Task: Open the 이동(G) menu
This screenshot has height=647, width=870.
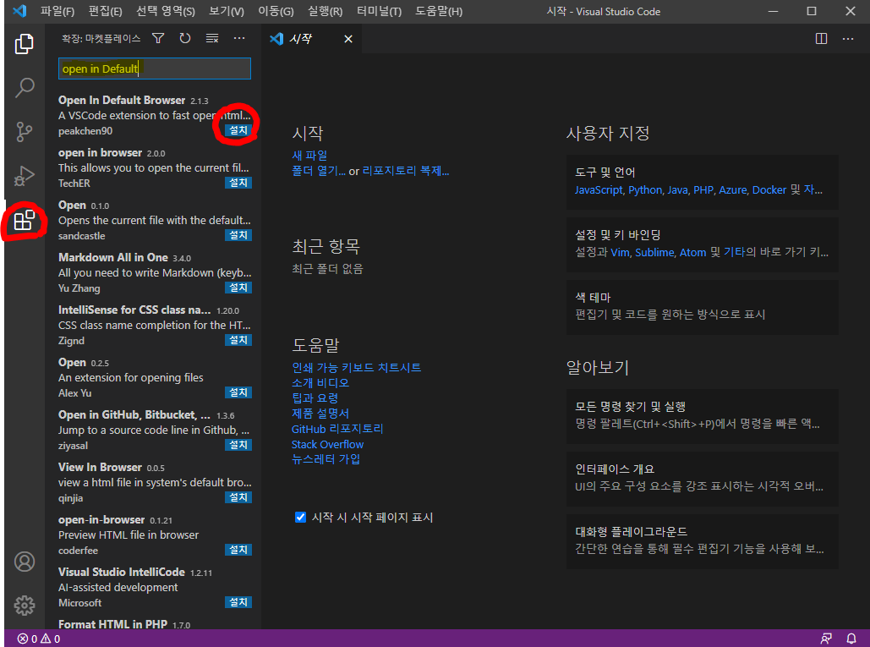Action: pos(276,11)
